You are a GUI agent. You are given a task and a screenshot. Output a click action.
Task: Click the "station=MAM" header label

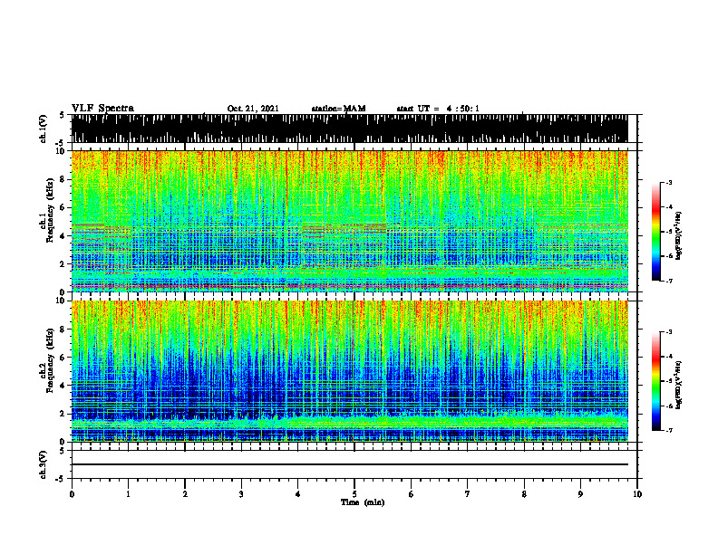(x=338, y=109)
